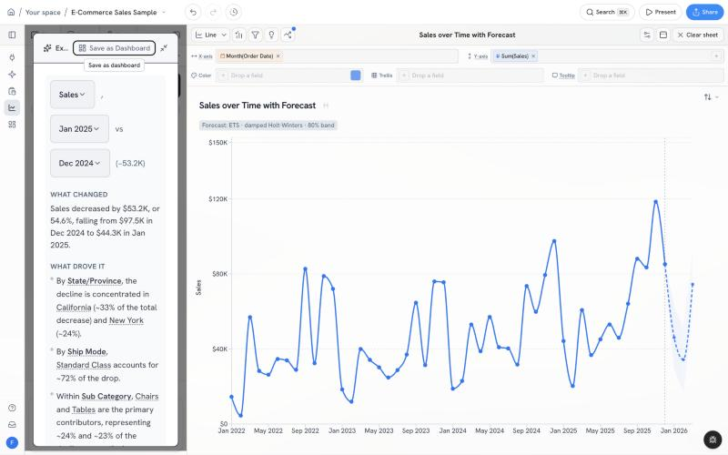Open the AI sparkle icon in sidebar
Screen dimensions: 728x455
click(x=12, y=75)
